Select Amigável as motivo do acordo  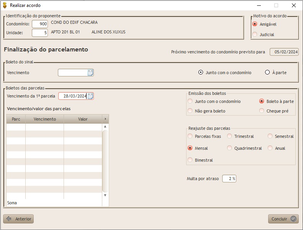(x=255, y=24)
